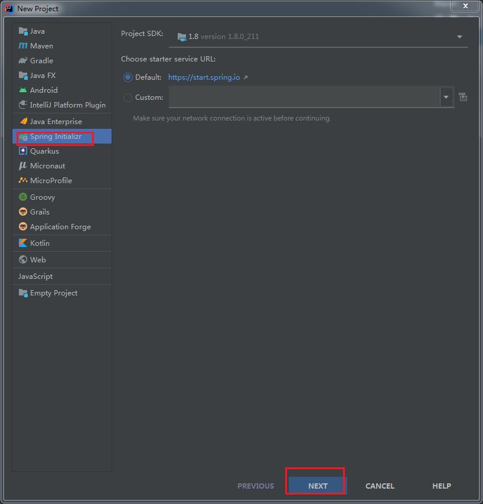Select IntelliJ Platform Plugin text
This screenshot has width=483, height=504.
point(67,105)
